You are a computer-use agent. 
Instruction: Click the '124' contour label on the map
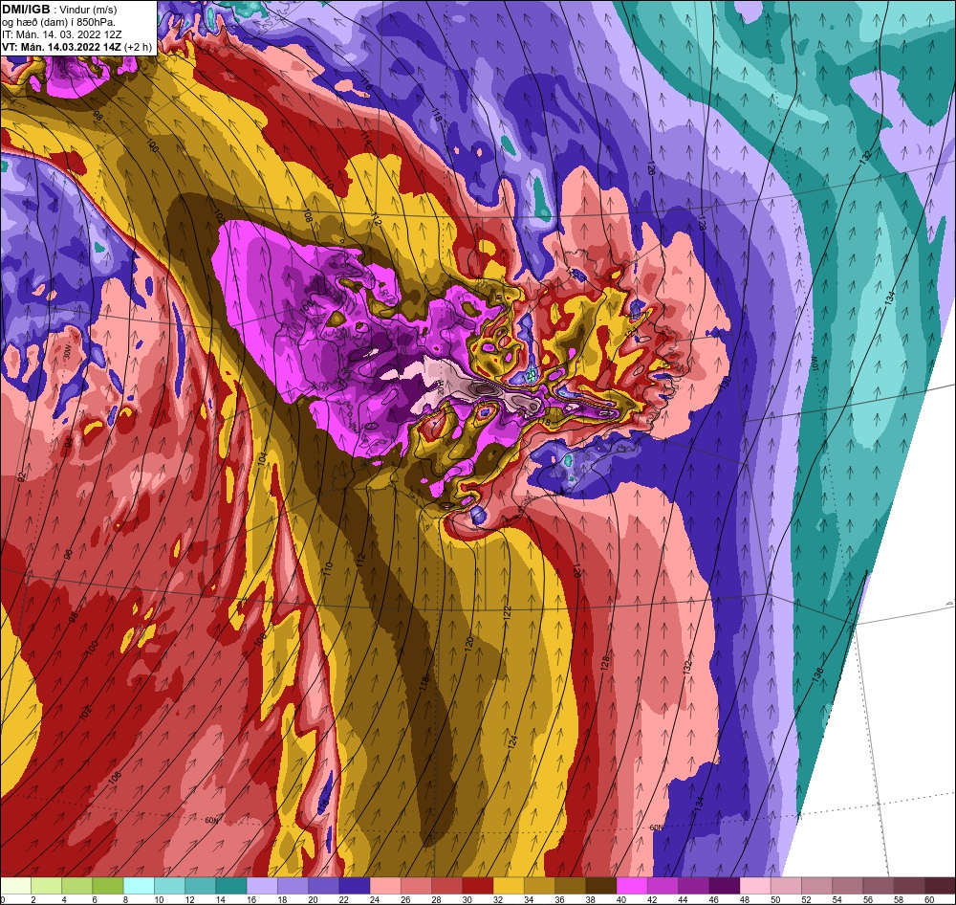point(512,742)
